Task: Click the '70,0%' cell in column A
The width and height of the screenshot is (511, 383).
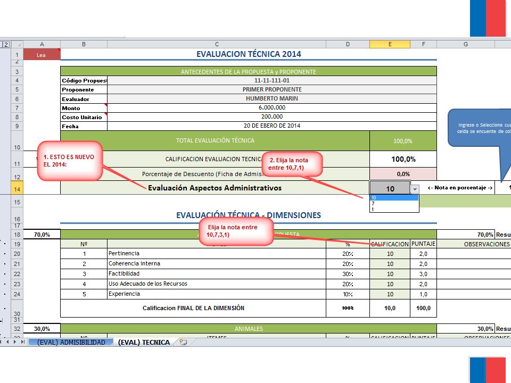Action: [42, 235]
